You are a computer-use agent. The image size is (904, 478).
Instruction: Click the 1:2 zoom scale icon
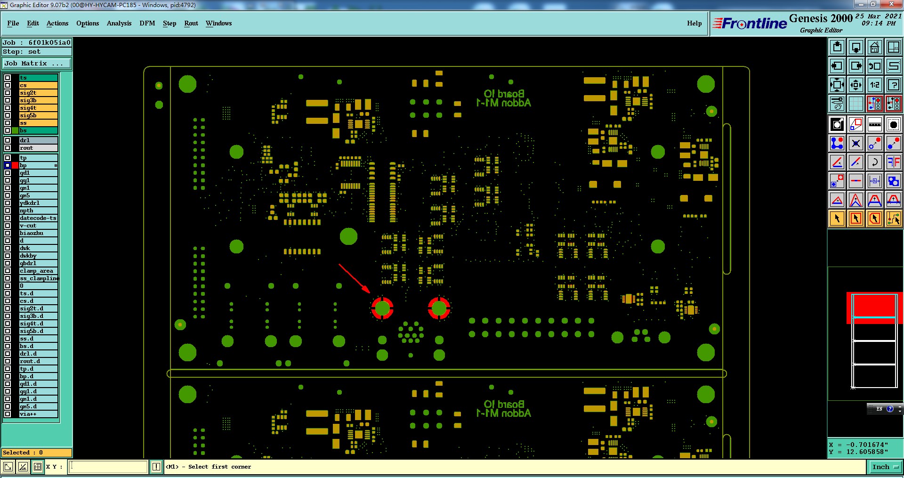click(x=875, y=85)
